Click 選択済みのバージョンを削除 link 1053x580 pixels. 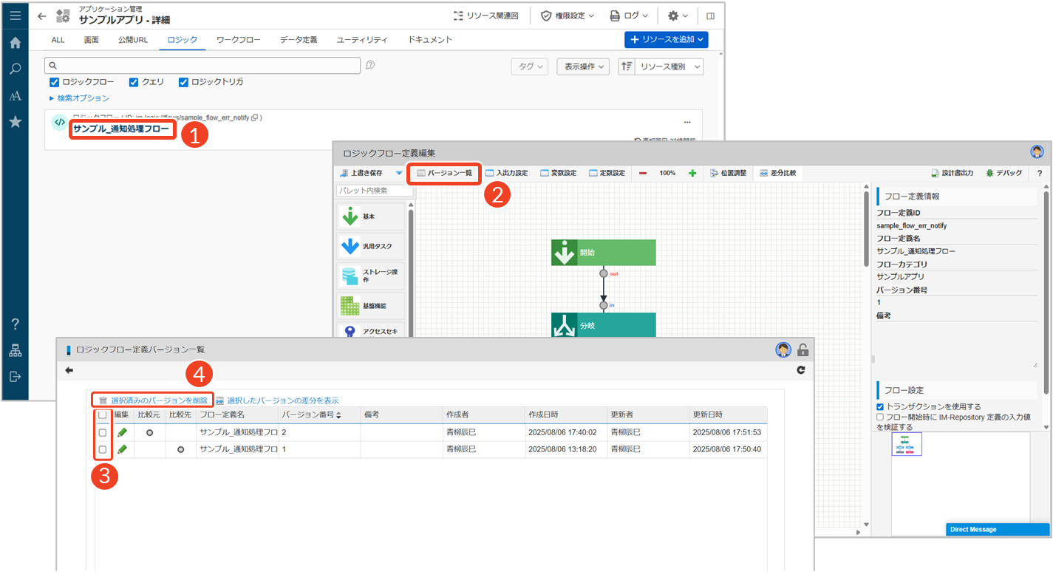(159, 400)
